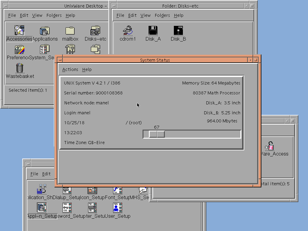Click the 'Memory Size: 64 Megabytes' text
308x231 pixels.
point(211,83)
